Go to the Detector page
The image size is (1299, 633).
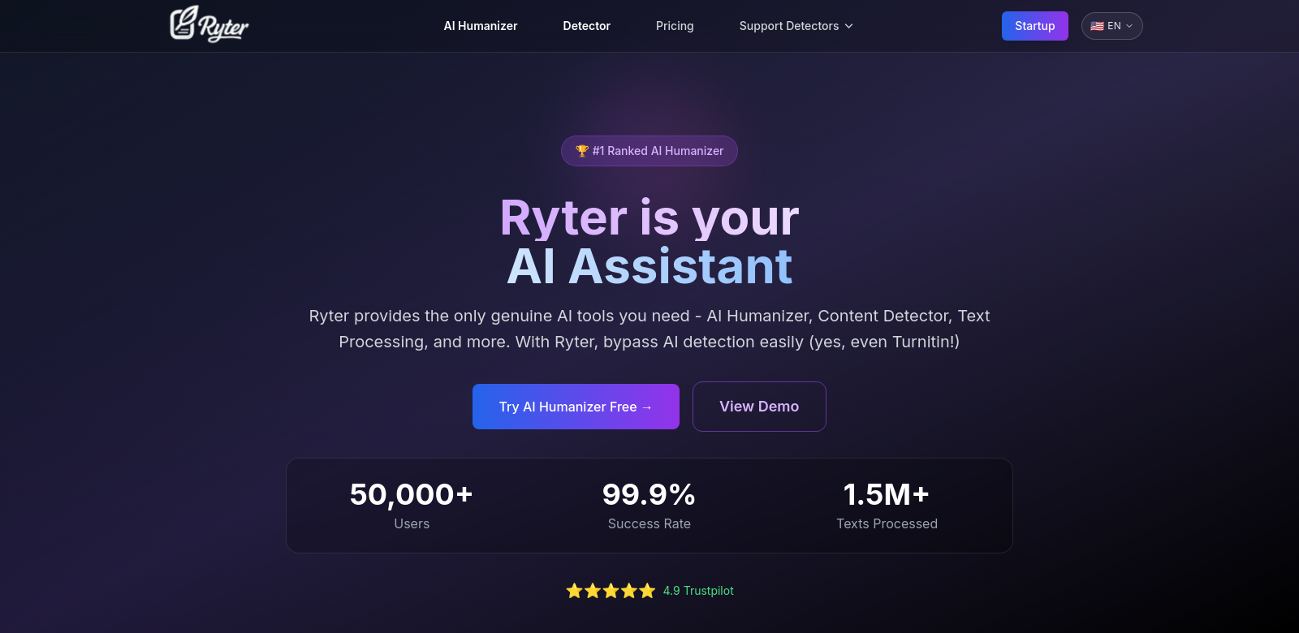(x=586, y=26)
